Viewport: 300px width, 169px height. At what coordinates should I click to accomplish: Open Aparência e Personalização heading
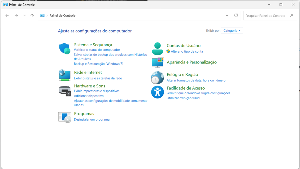tap(192, 62)
